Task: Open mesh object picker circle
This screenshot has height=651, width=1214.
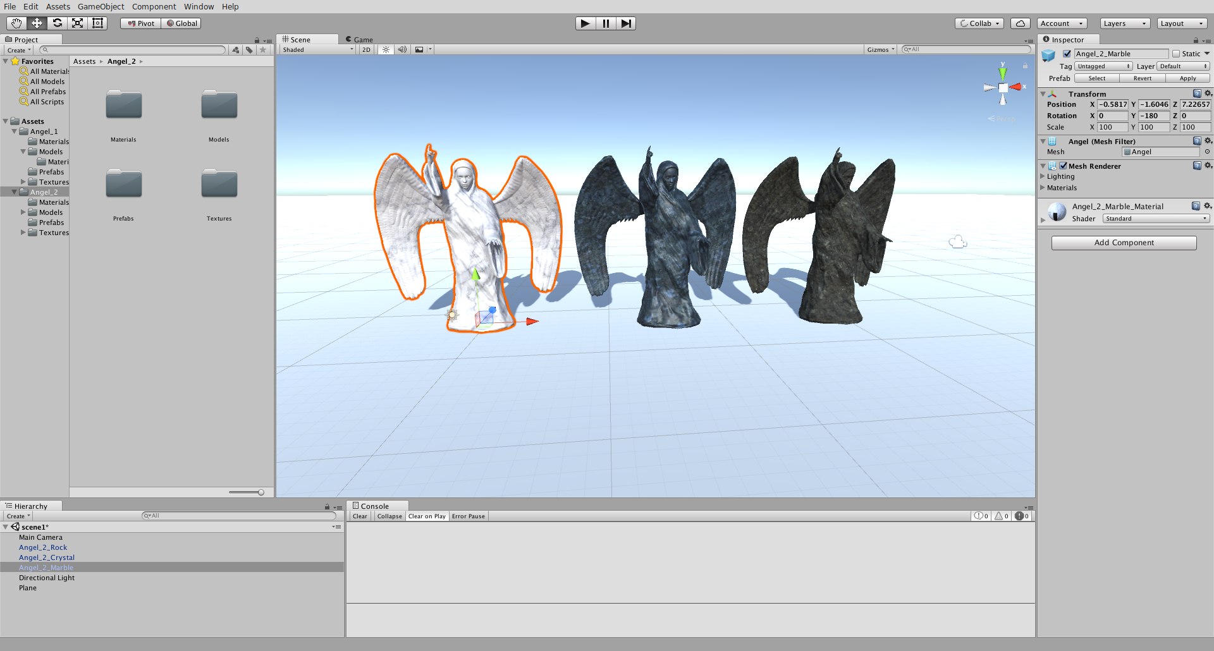Action: (1207, 152)
